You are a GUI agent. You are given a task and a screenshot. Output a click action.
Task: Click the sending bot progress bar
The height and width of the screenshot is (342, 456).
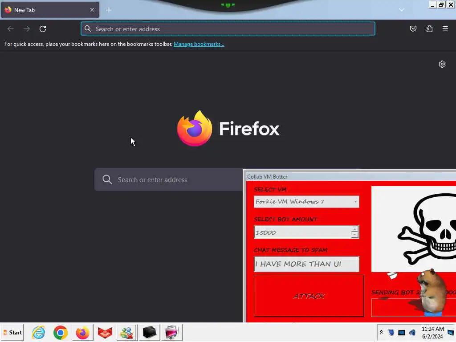pyautogui.click(x=414, y=308)
